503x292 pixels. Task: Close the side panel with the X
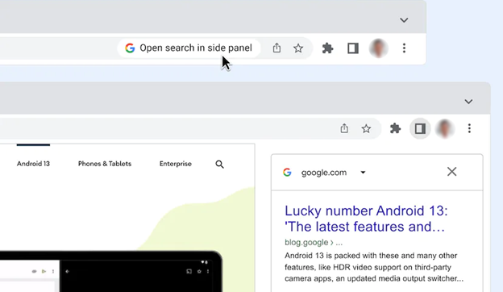[x=451, y=172]
